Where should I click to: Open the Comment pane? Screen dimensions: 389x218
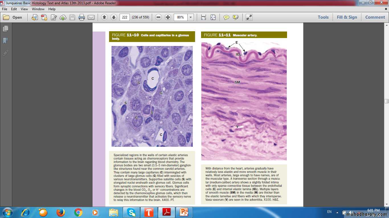(375, 17)
